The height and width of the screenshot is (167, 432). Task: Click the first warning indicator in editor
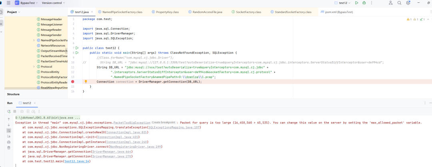point(409,19)
